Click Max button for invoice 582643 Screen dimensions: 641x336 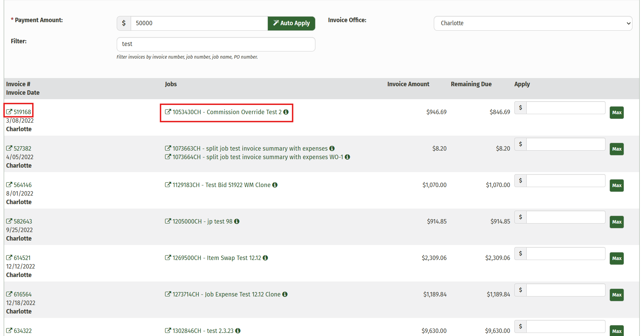(616, 222)
